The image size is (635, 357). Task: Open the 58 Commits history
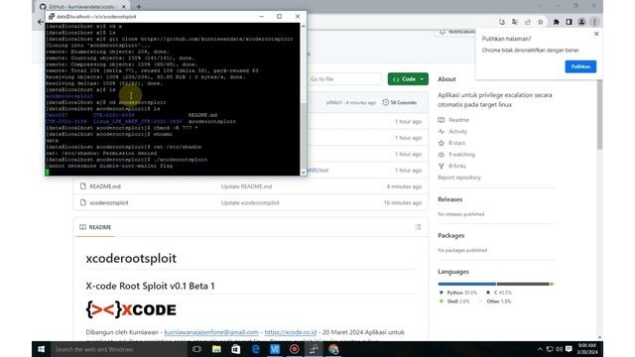pyautogui.click(x=399, y=102)
